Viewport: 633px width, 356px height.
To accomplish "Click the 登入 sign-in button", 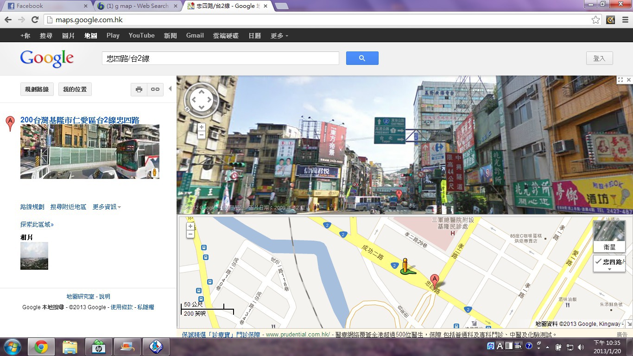I will pyautogui.click(x=599, y=58).
